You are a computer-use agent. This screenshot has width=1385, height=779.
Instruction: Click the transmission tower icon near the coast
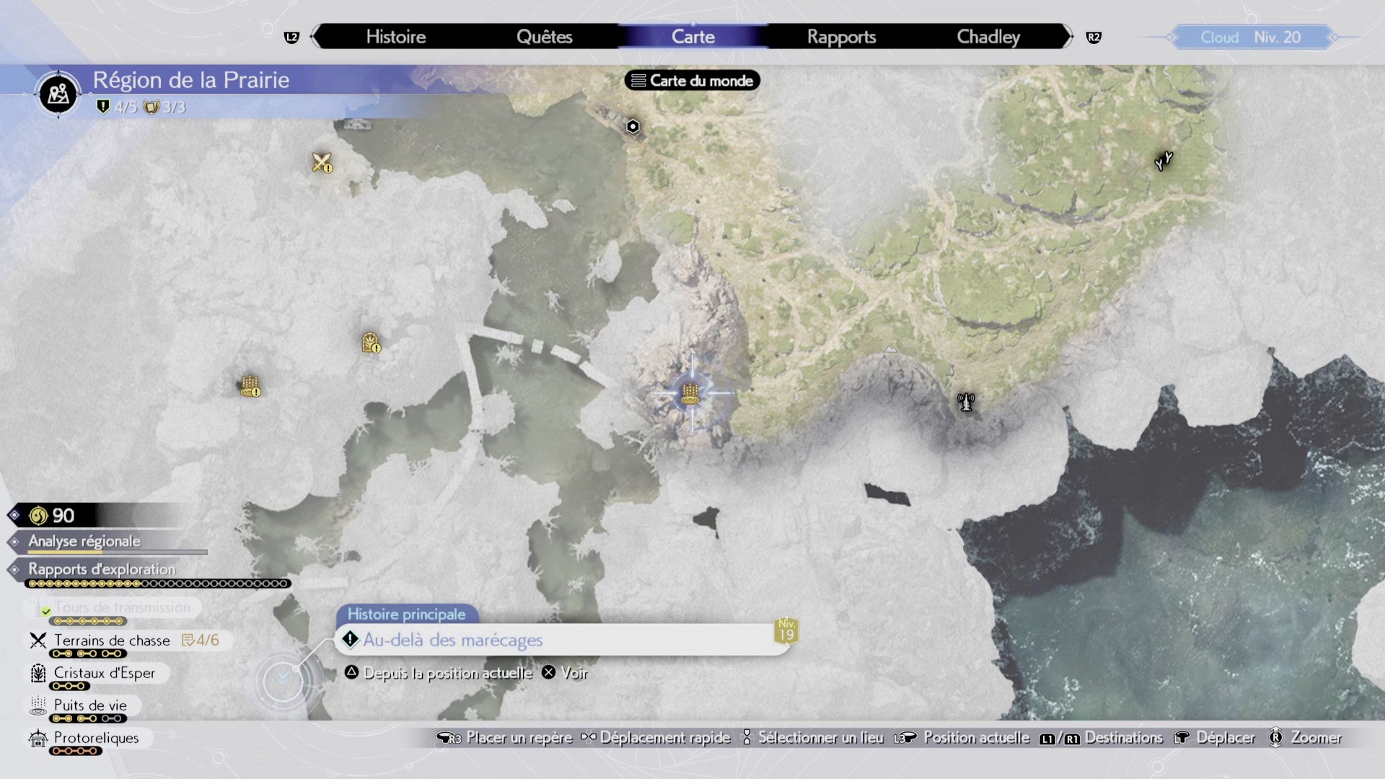coord(965,402)
